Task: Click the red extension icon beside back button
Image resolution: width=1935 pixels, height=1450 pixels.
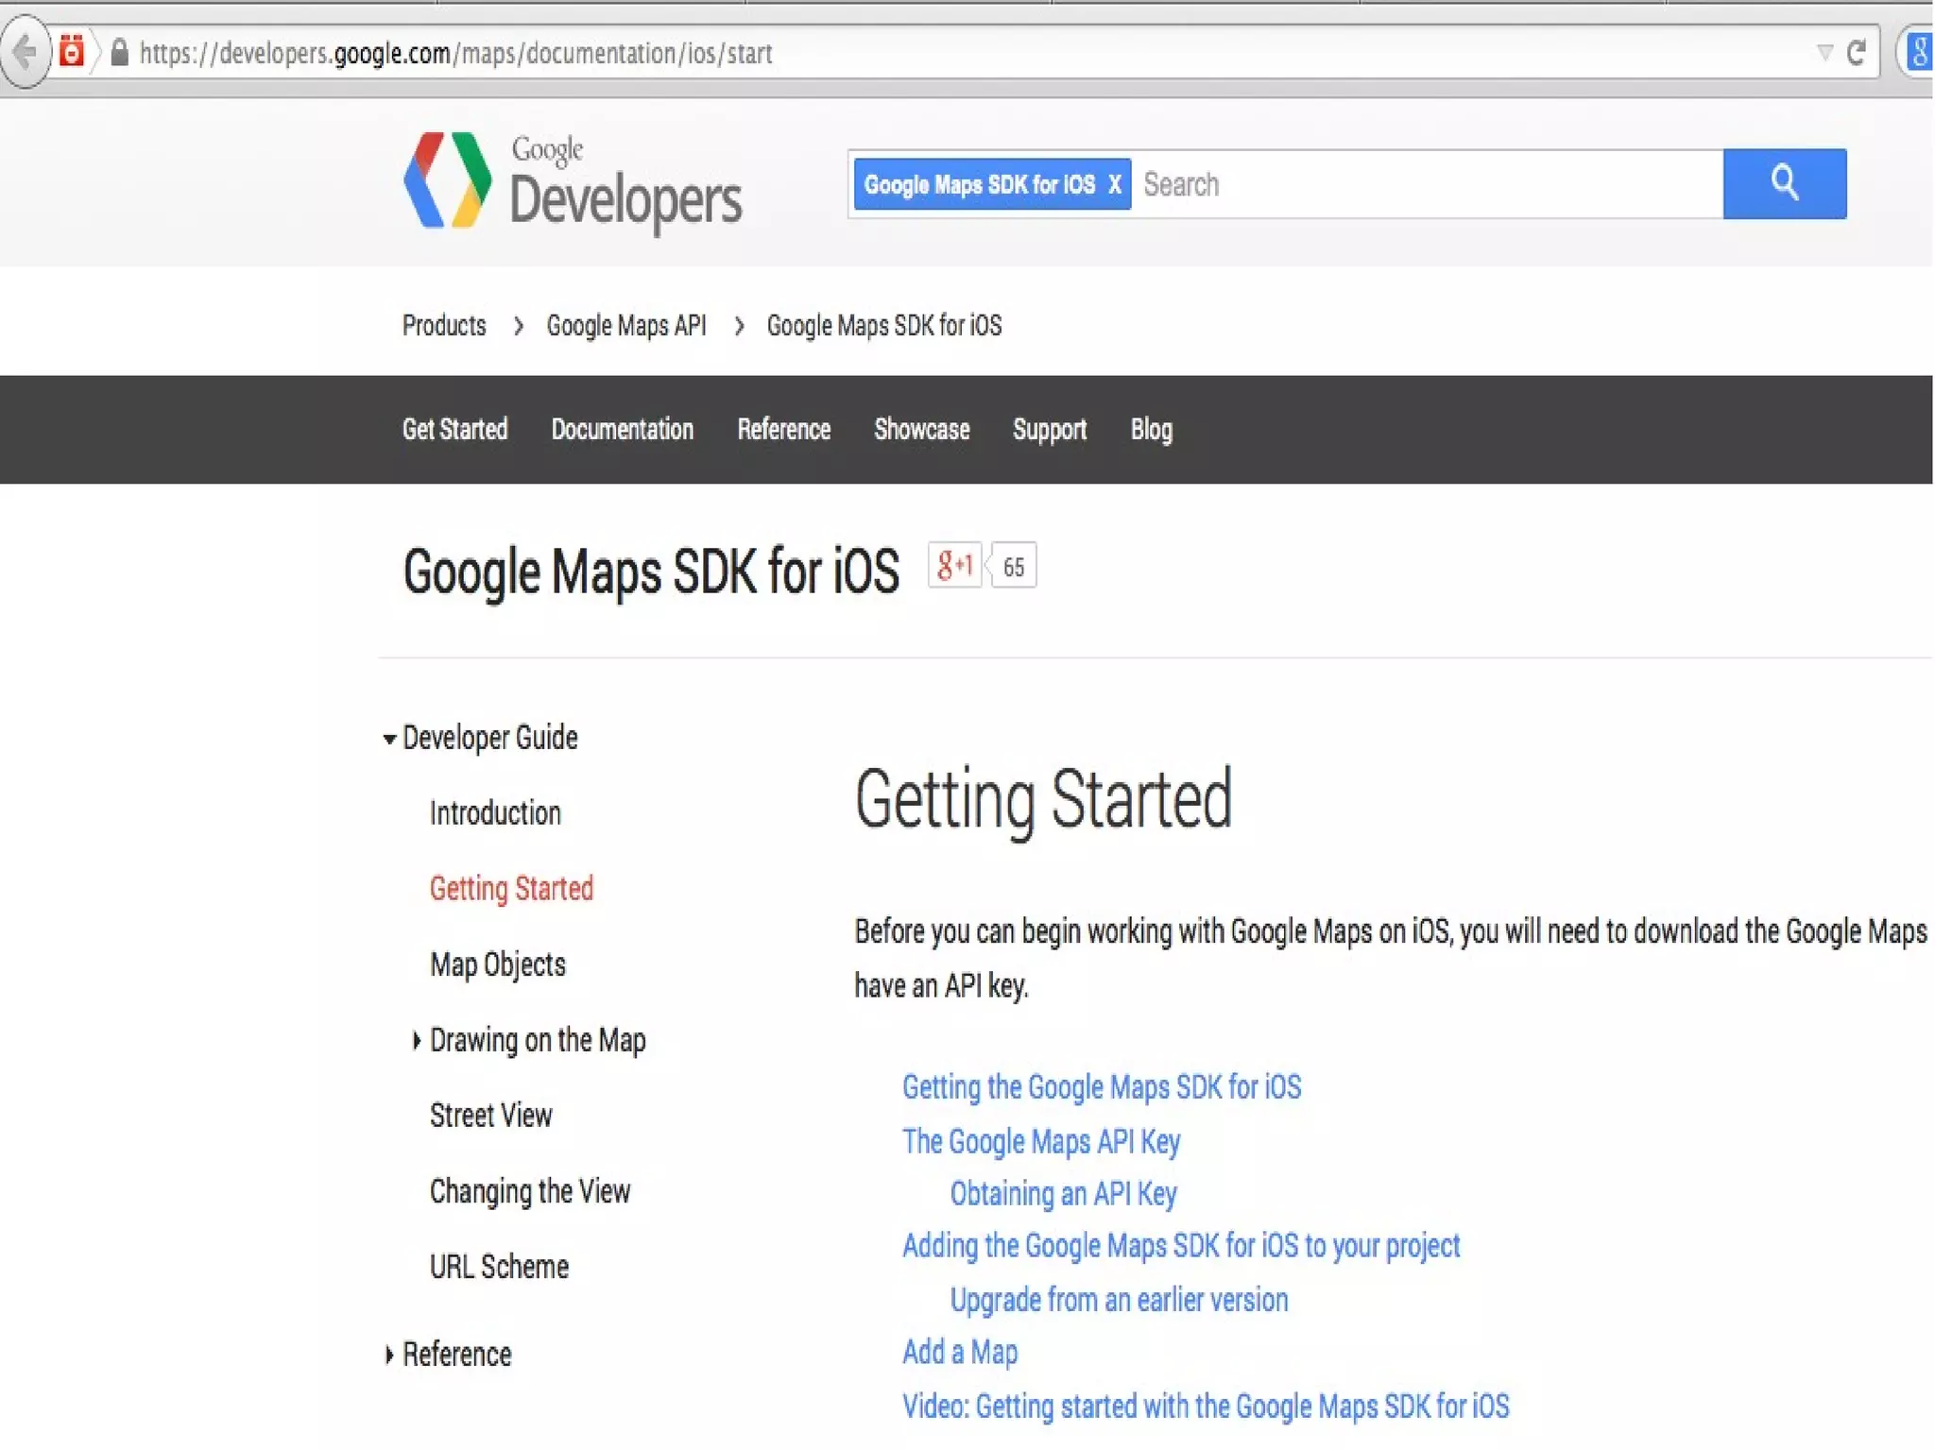Action: [72, 51]
